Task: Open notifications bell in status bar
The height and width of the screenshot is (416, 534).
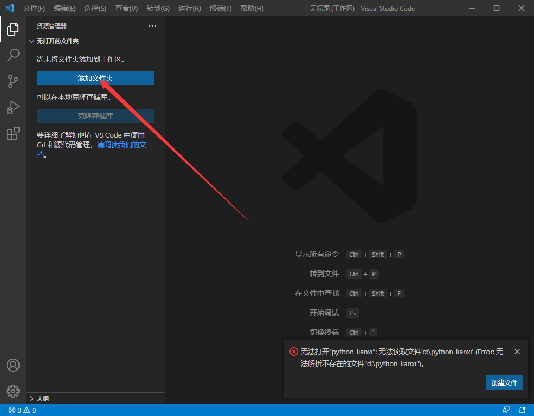Action: coord(522,410)
